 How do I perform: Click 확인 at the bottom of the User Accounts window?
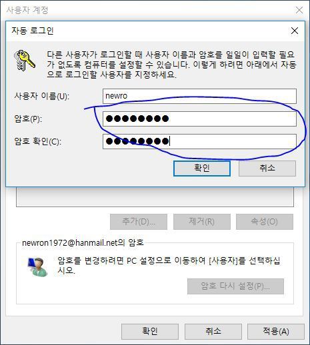pyautogui.click(x=150, y=332)
